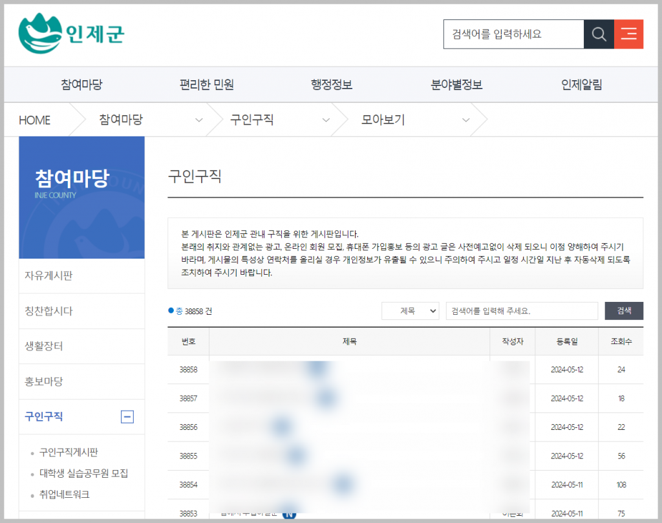The height and width of the screenshot is (523, 662).
Task: Click the header search input field
Action: [x=513, y=34]
